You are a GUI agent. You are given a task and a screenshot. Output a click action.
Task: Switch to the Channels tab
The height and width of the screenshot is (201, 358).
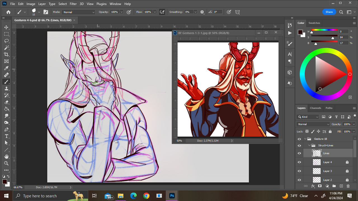click(315, 108)
